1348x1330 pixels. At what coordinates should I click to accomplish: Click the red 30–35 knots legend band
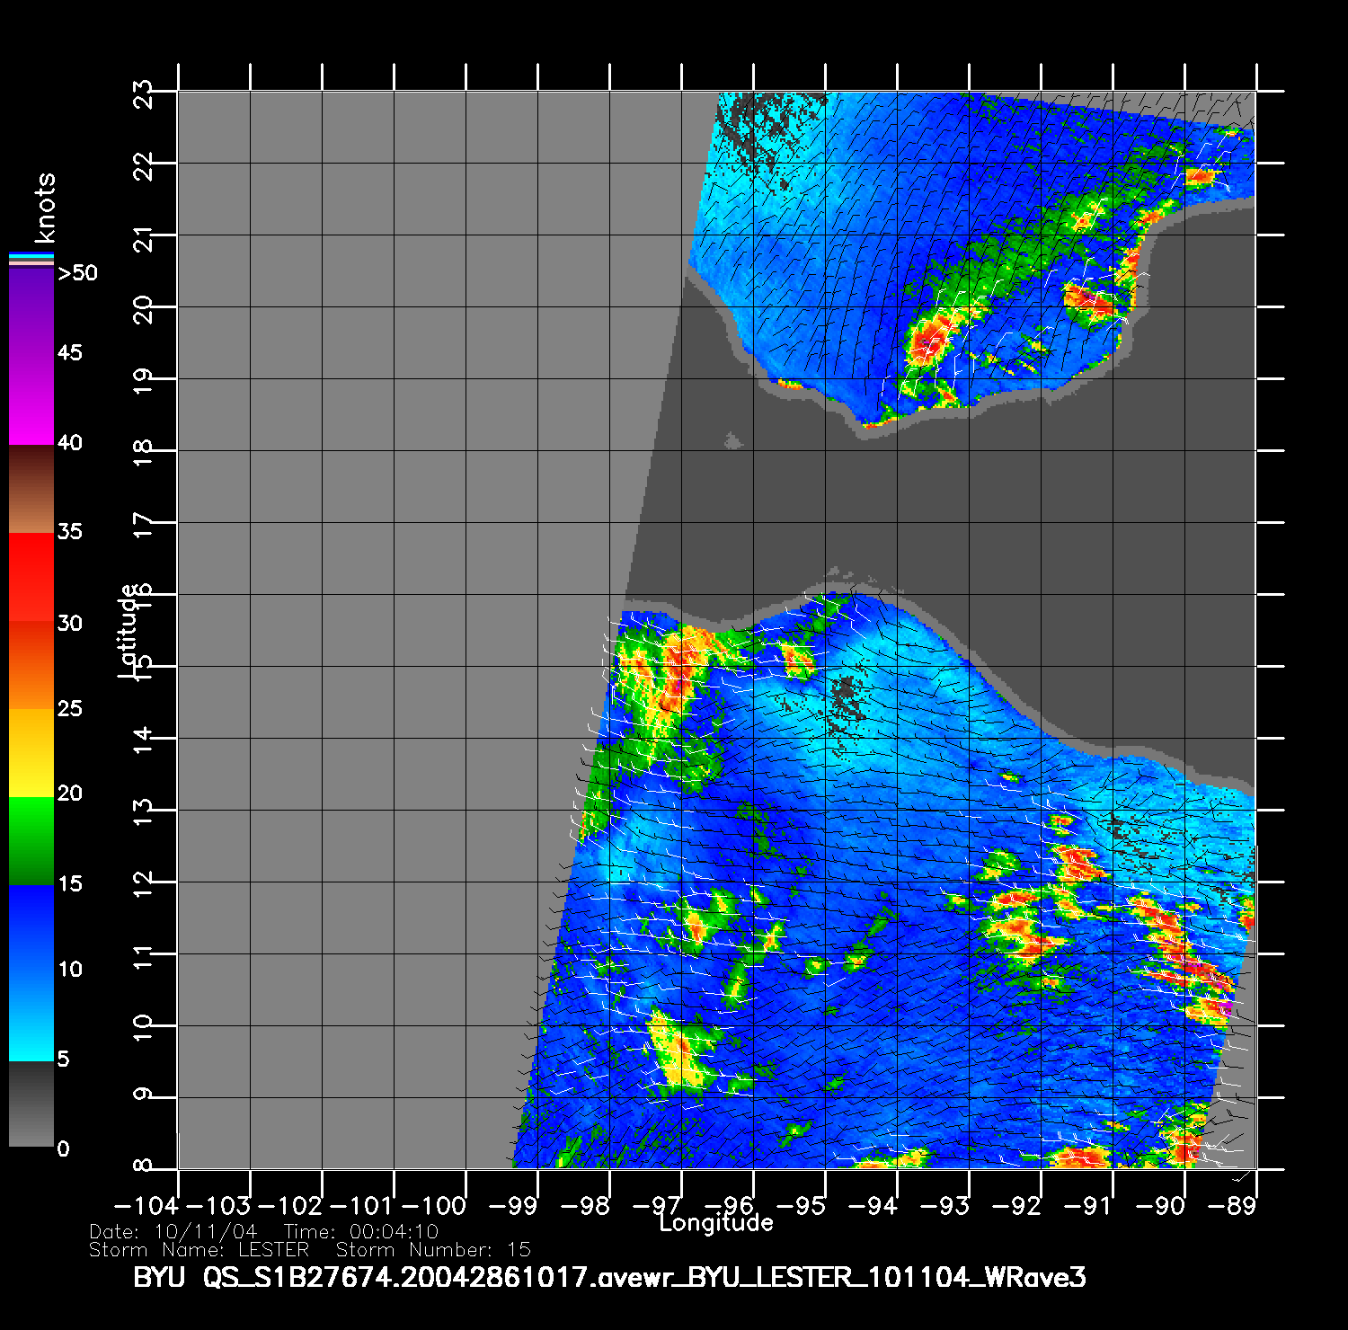point(31,577)
